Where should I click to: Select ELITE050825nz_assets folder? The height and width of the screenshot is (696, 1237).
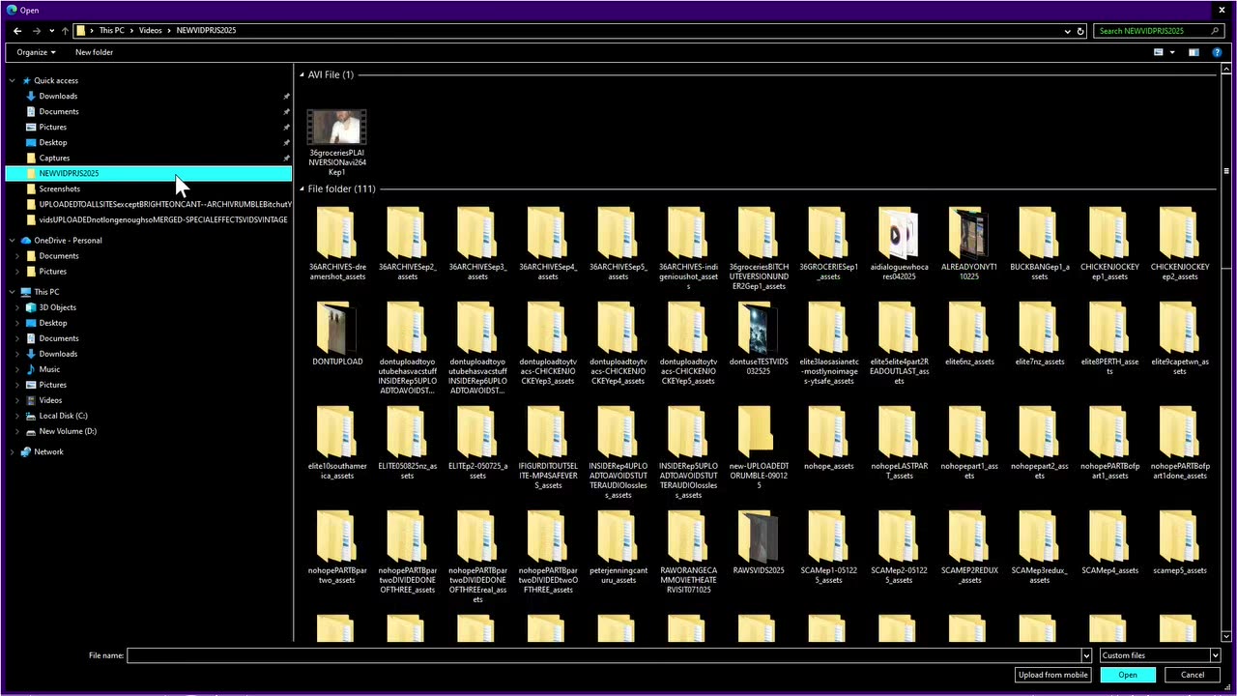point(407,444)
